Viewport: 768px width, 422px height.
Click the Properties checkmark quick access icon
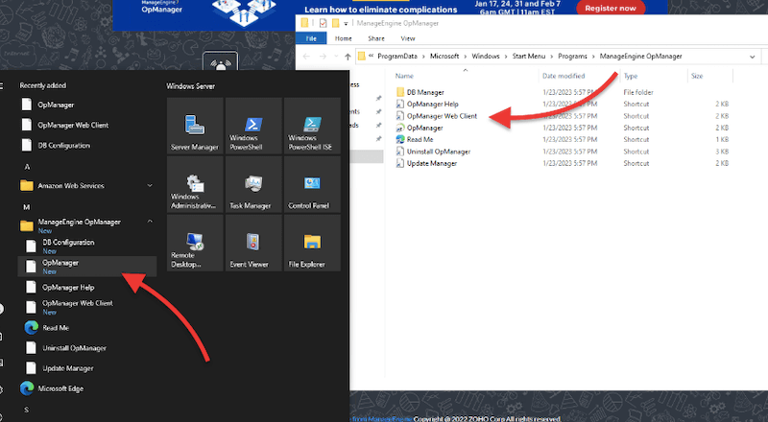point(323,23)
